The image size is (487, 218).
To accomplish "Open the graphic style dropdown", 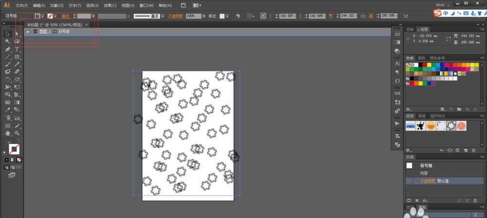I will coord(227,16).
